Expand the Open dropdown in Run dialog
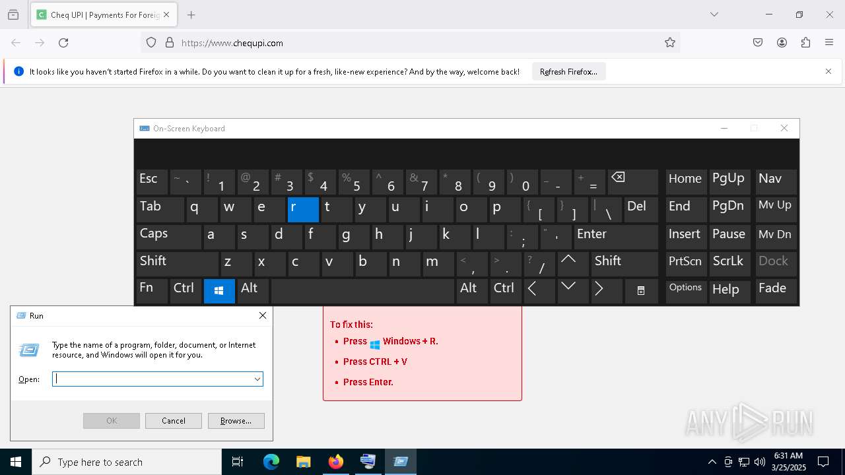 click(x=257, y=379)
